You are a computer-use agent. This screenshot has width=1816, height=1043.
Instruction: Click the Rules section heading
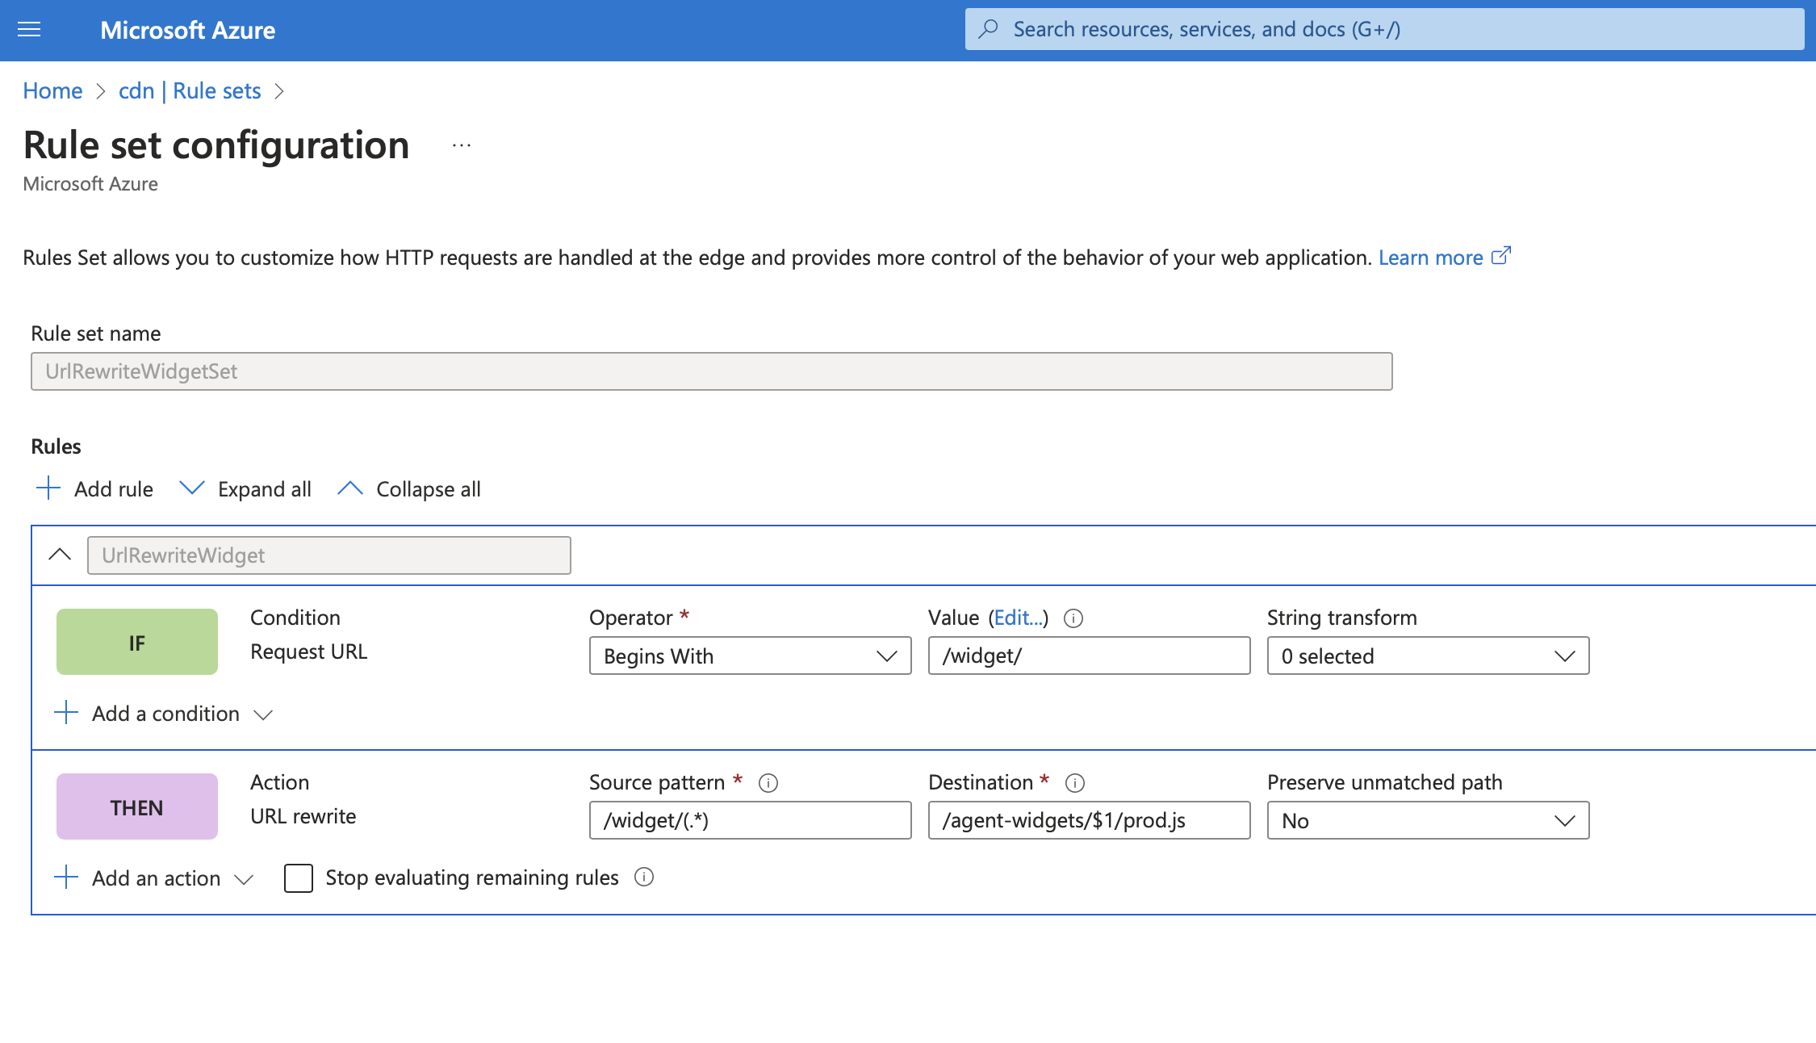coord(56,446)
